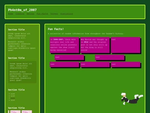Select the Wes Weston 2014 fact card
150x113 pixels.
click(95, 45)
